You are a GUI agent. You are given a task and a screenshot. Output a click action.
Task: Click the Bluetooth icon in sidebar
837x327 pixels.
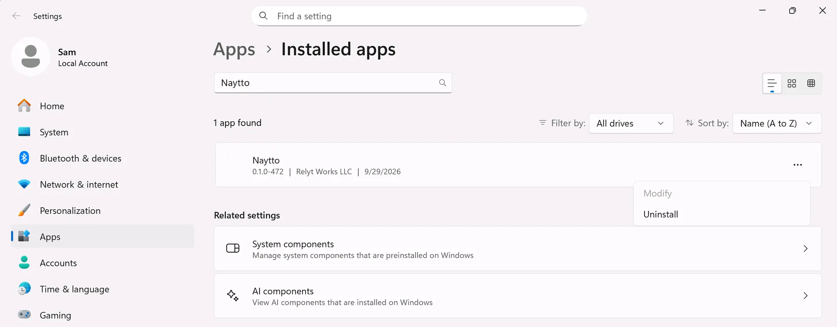[x=24, y=158]
